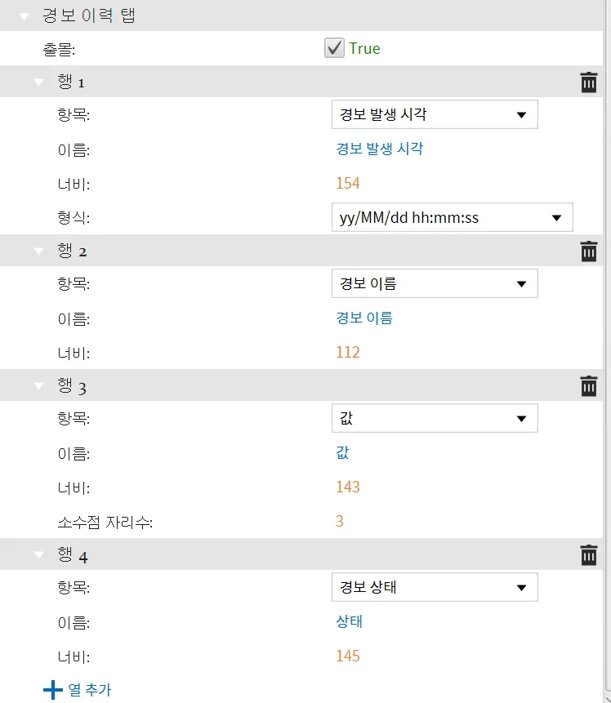Screen dimensions: 611x703
Task: Remove row 3 using trash icon
Action: tap(588, 386)
